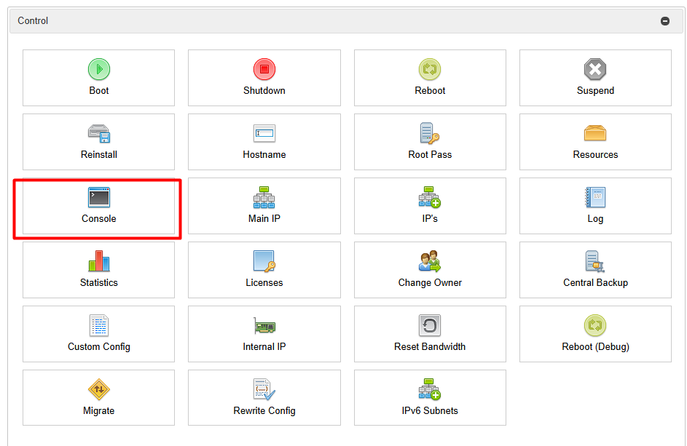The width and height of the screenshot is (687, 446).
Task: Click the Main IP text label
Action: click(264, 218)
